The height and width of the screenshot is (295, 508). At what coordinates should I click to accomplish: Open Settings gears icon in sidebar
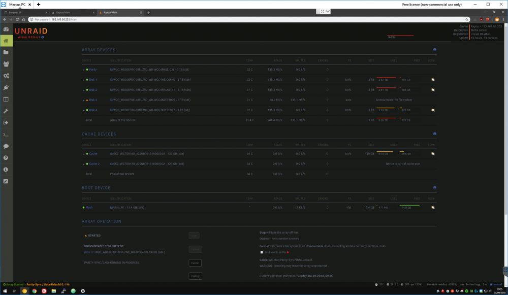click(x=6, y=76)
